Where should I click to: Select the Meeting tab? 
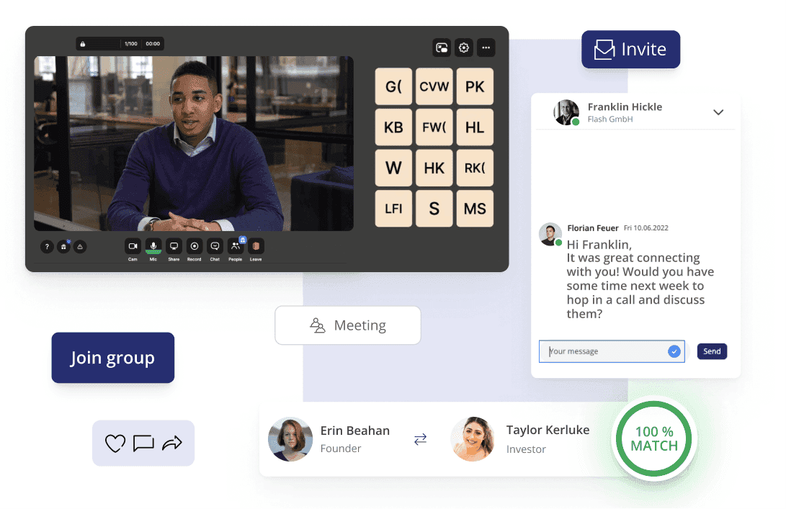pos(348,325)
